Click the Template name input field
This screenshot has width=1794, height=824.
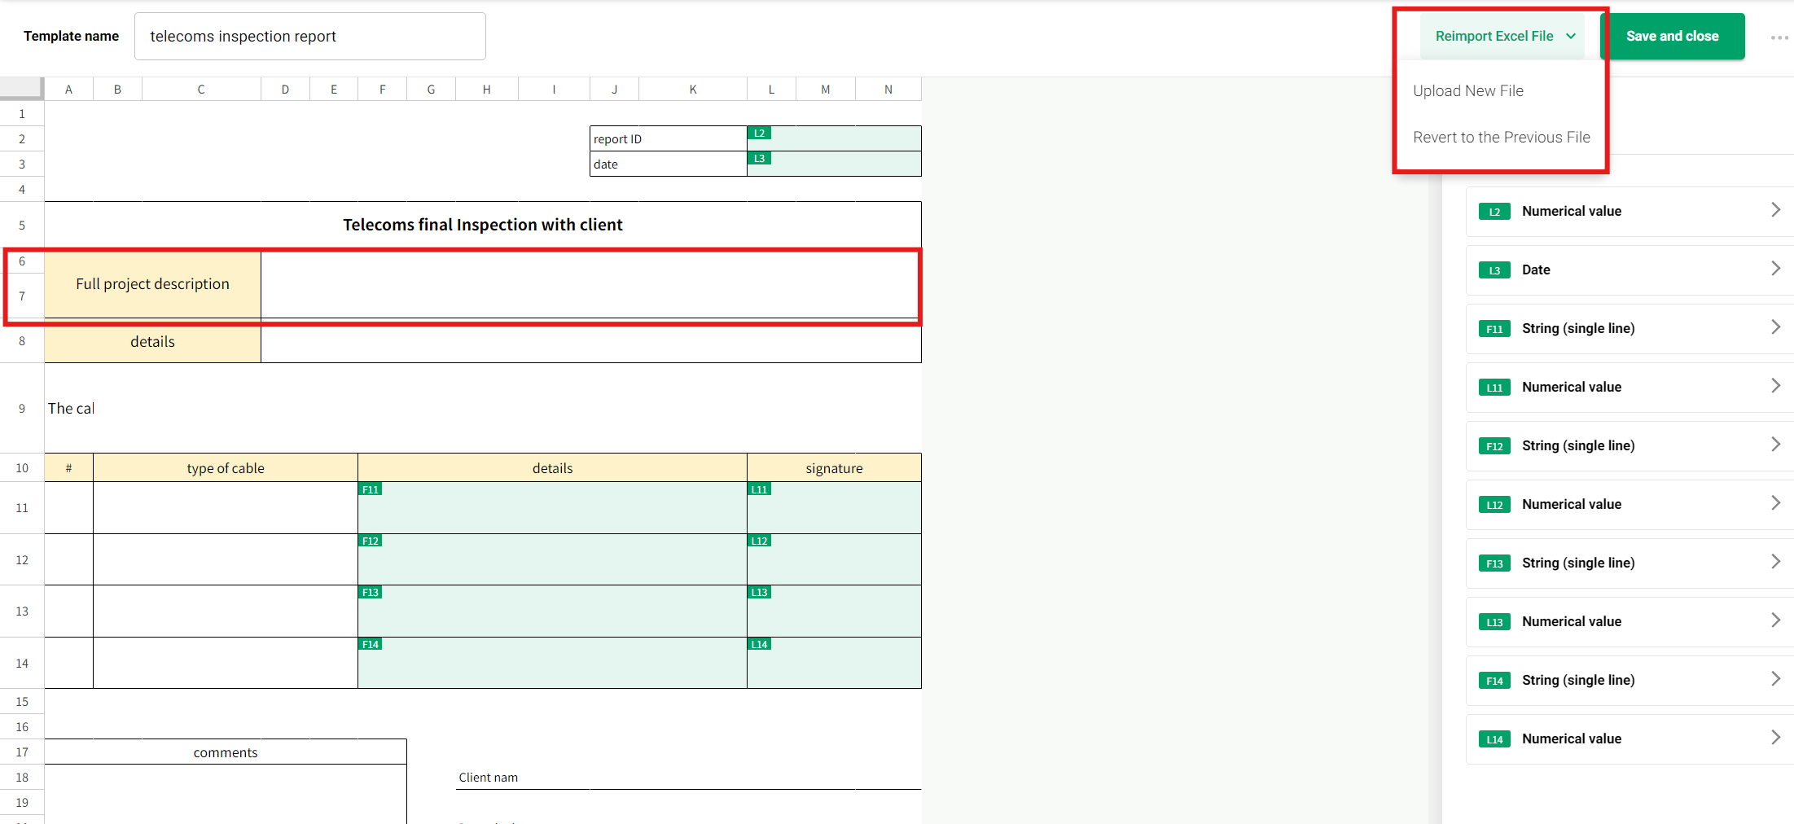pyautogui.click(x=309, y=37)
